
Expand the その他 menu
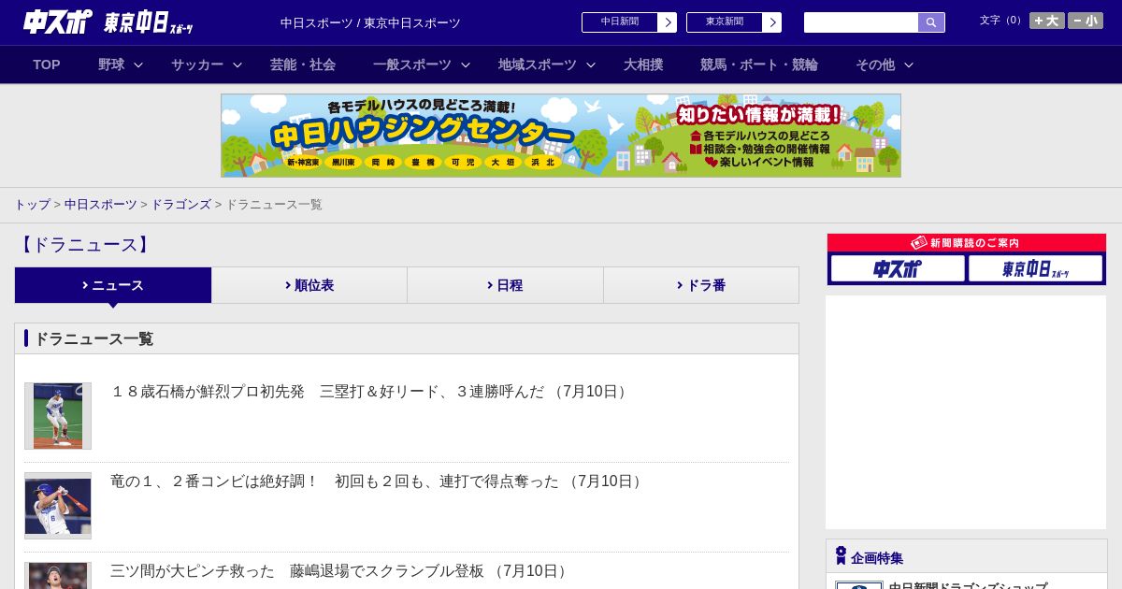coord(885,65)
